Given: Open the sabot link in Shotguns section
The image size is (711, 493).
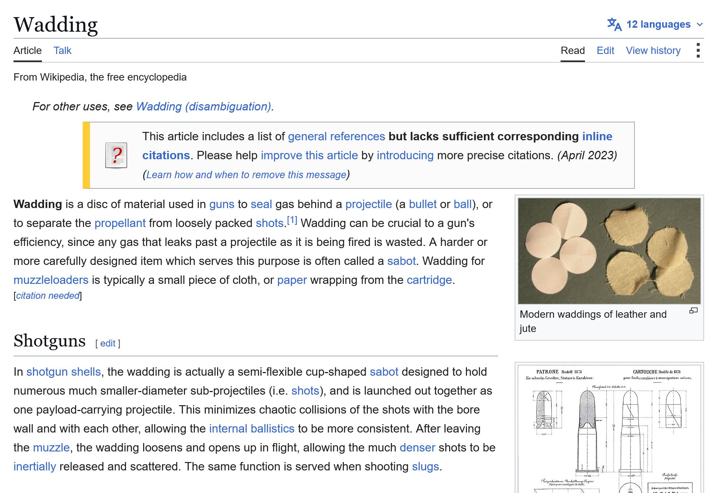Looking at the screenshot, I should 384,372.
